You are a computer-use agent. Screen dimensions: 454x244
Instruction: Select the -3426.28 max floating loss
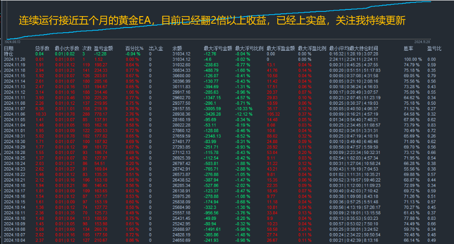point(212,114)
